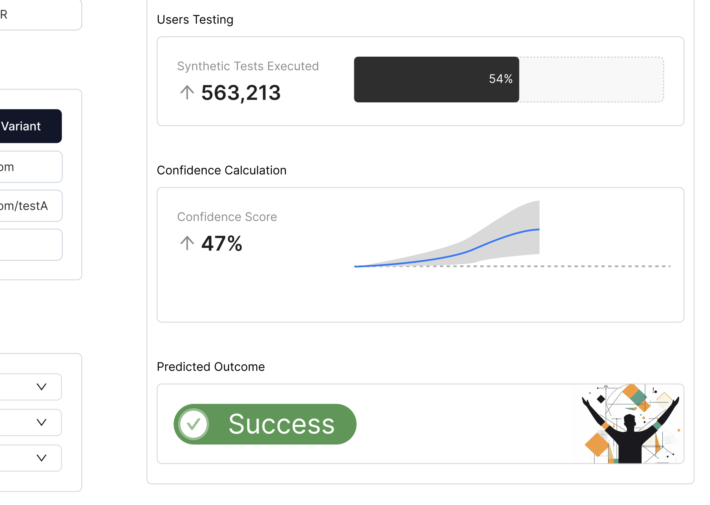710x505 pixels.
Task: Click the up arrow beside 563,213
Action: [187, 93]
